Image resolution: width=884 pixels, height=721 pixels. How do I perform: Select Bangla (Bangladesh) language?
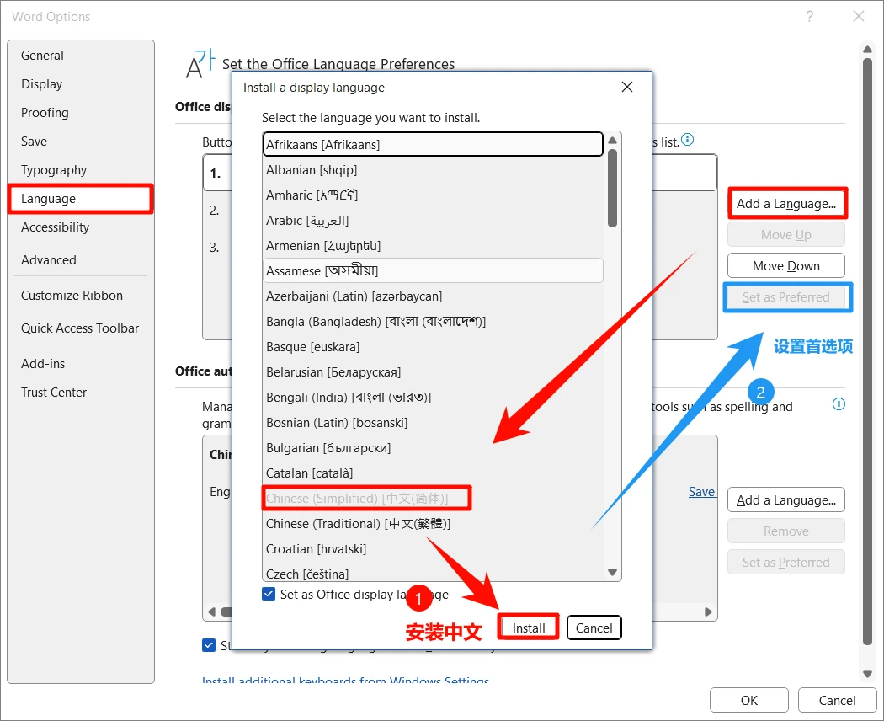pos(433,322)
